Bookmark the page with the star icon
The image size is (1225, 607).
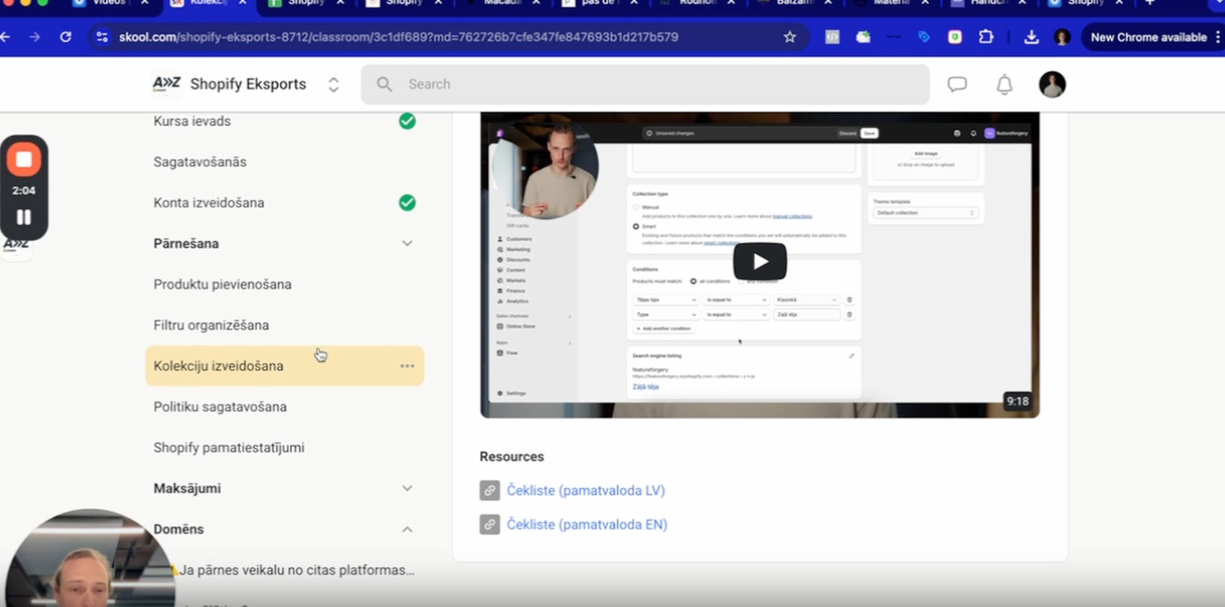(789, 37)
